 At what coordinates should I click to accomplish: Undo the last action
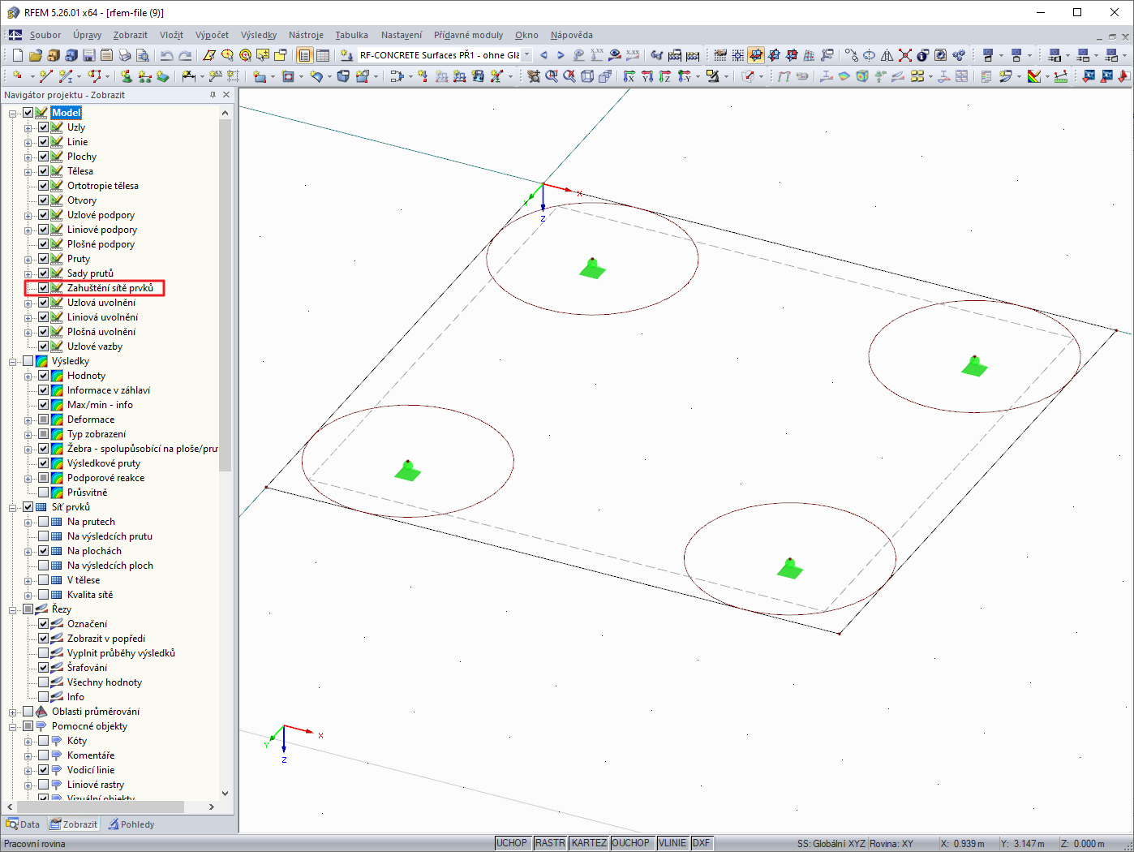coord(166,55)
